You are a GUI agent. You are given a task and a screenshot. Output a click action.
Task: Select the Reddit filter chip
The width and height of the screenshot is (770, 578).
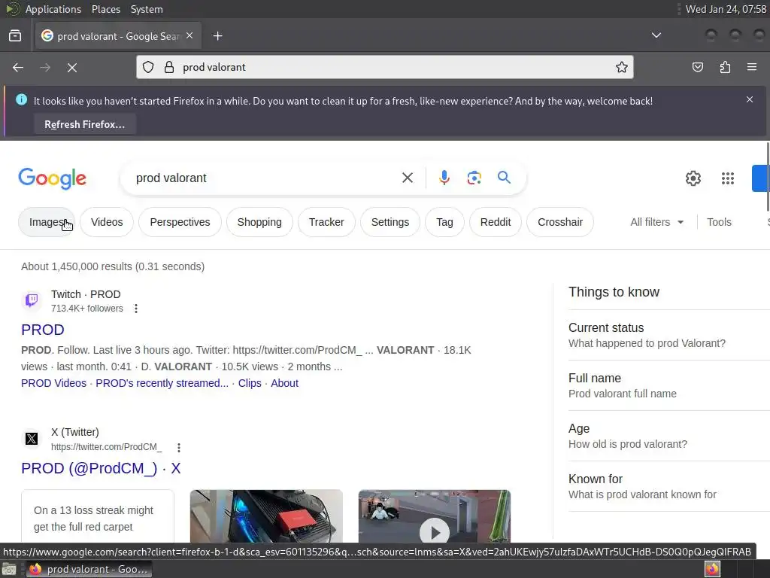pyautogui.click(x=496, y=222)
